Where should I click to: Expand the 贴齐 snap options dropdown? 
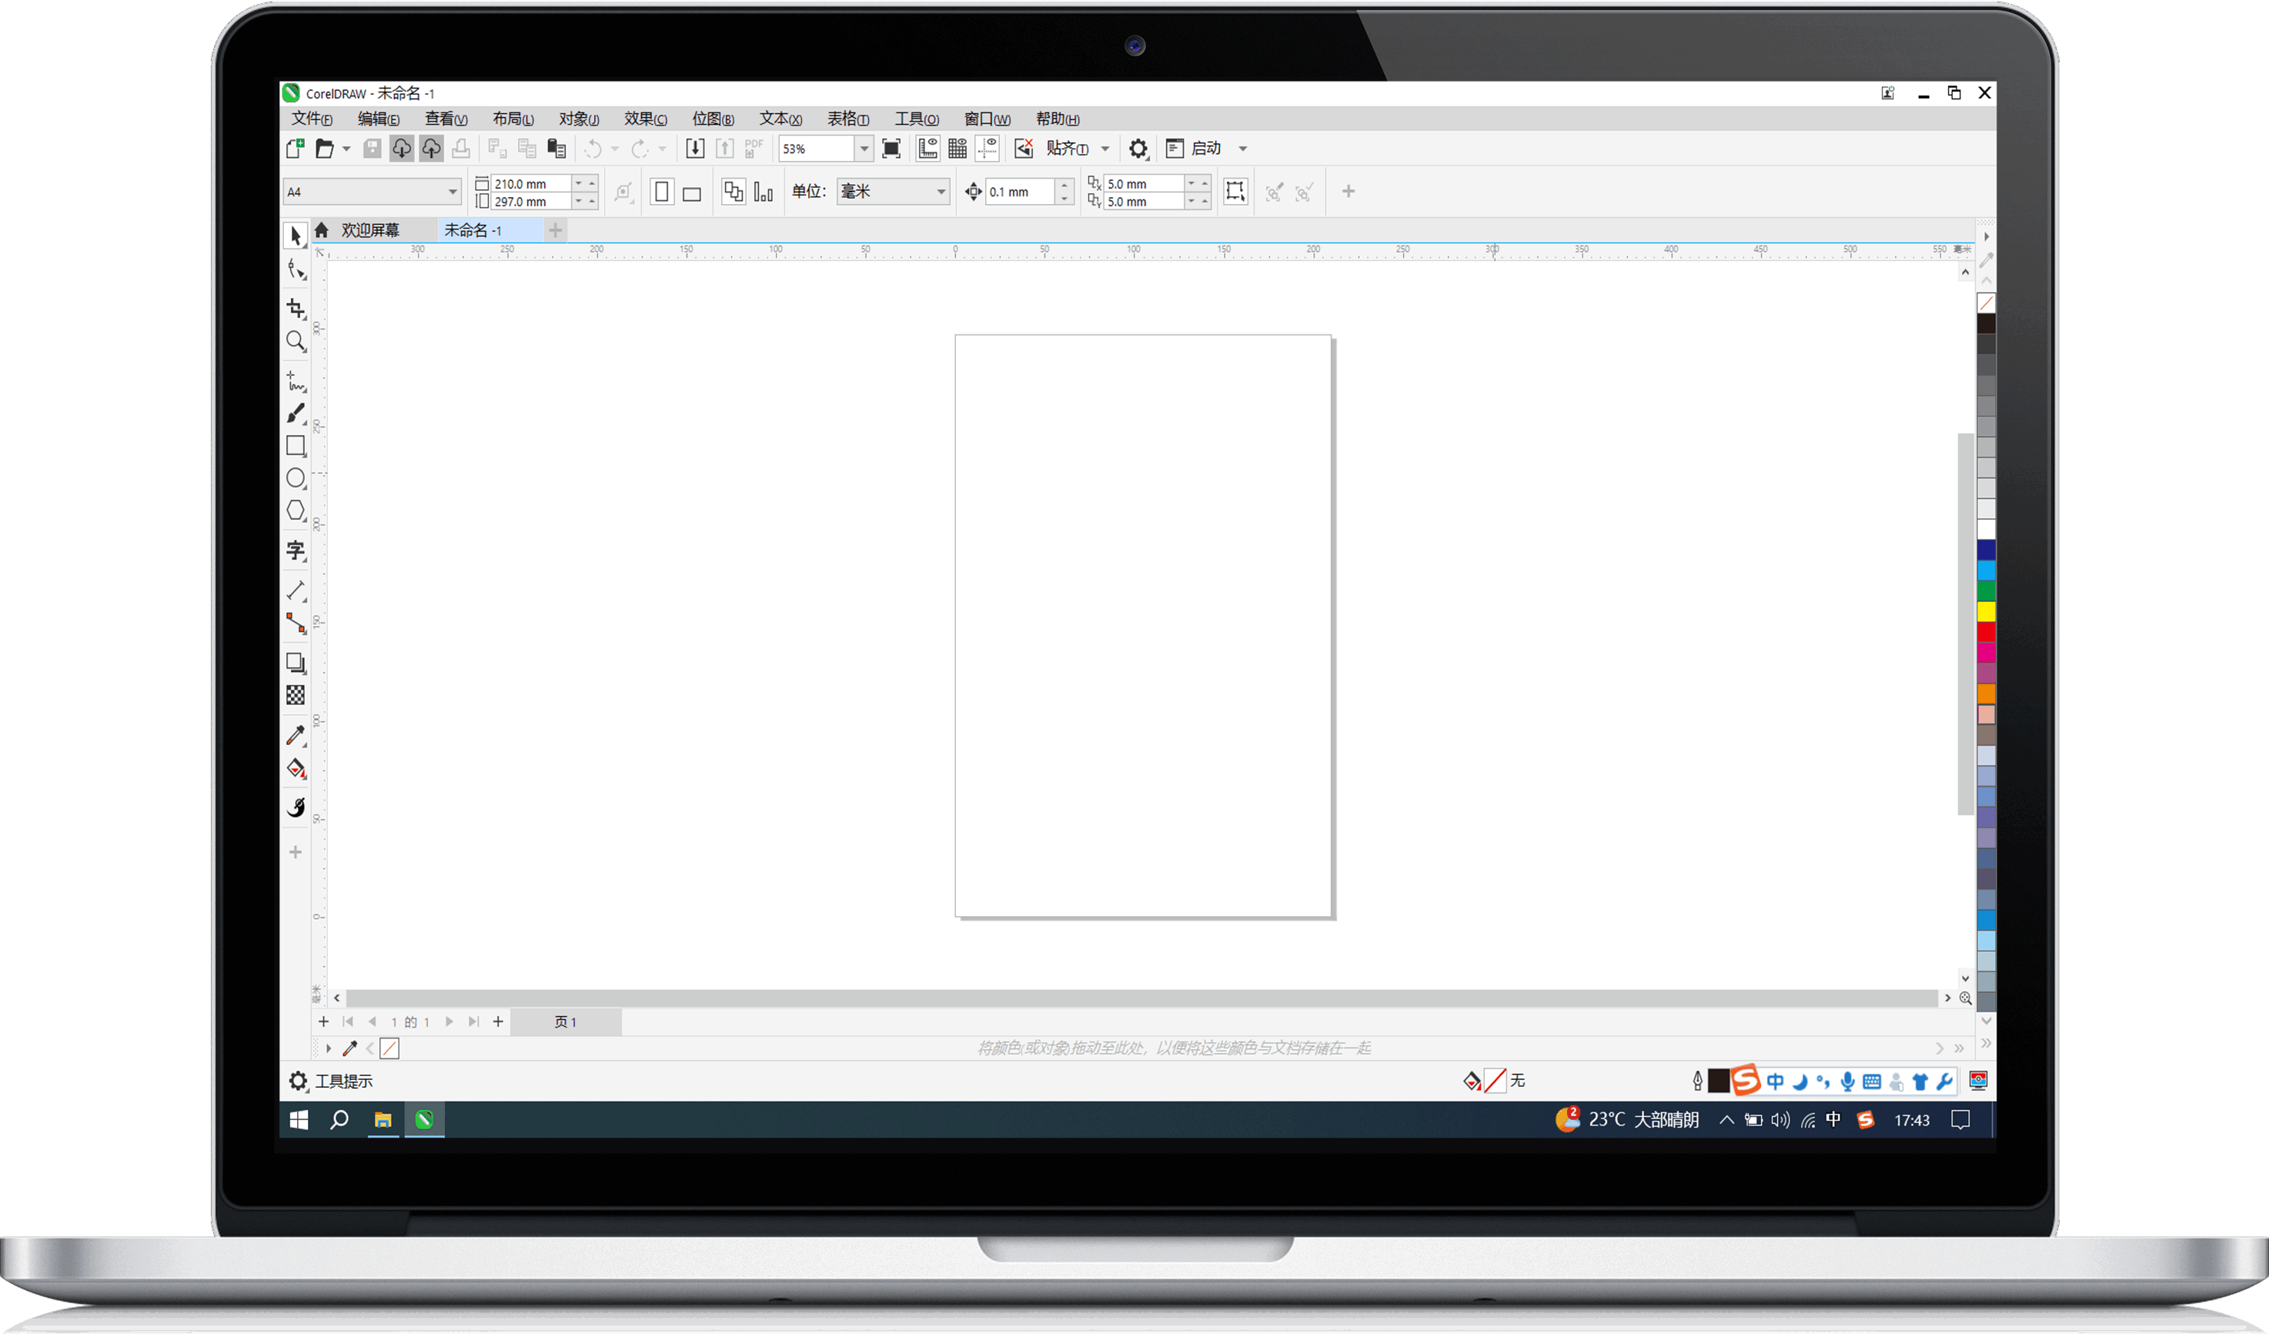1107,149
